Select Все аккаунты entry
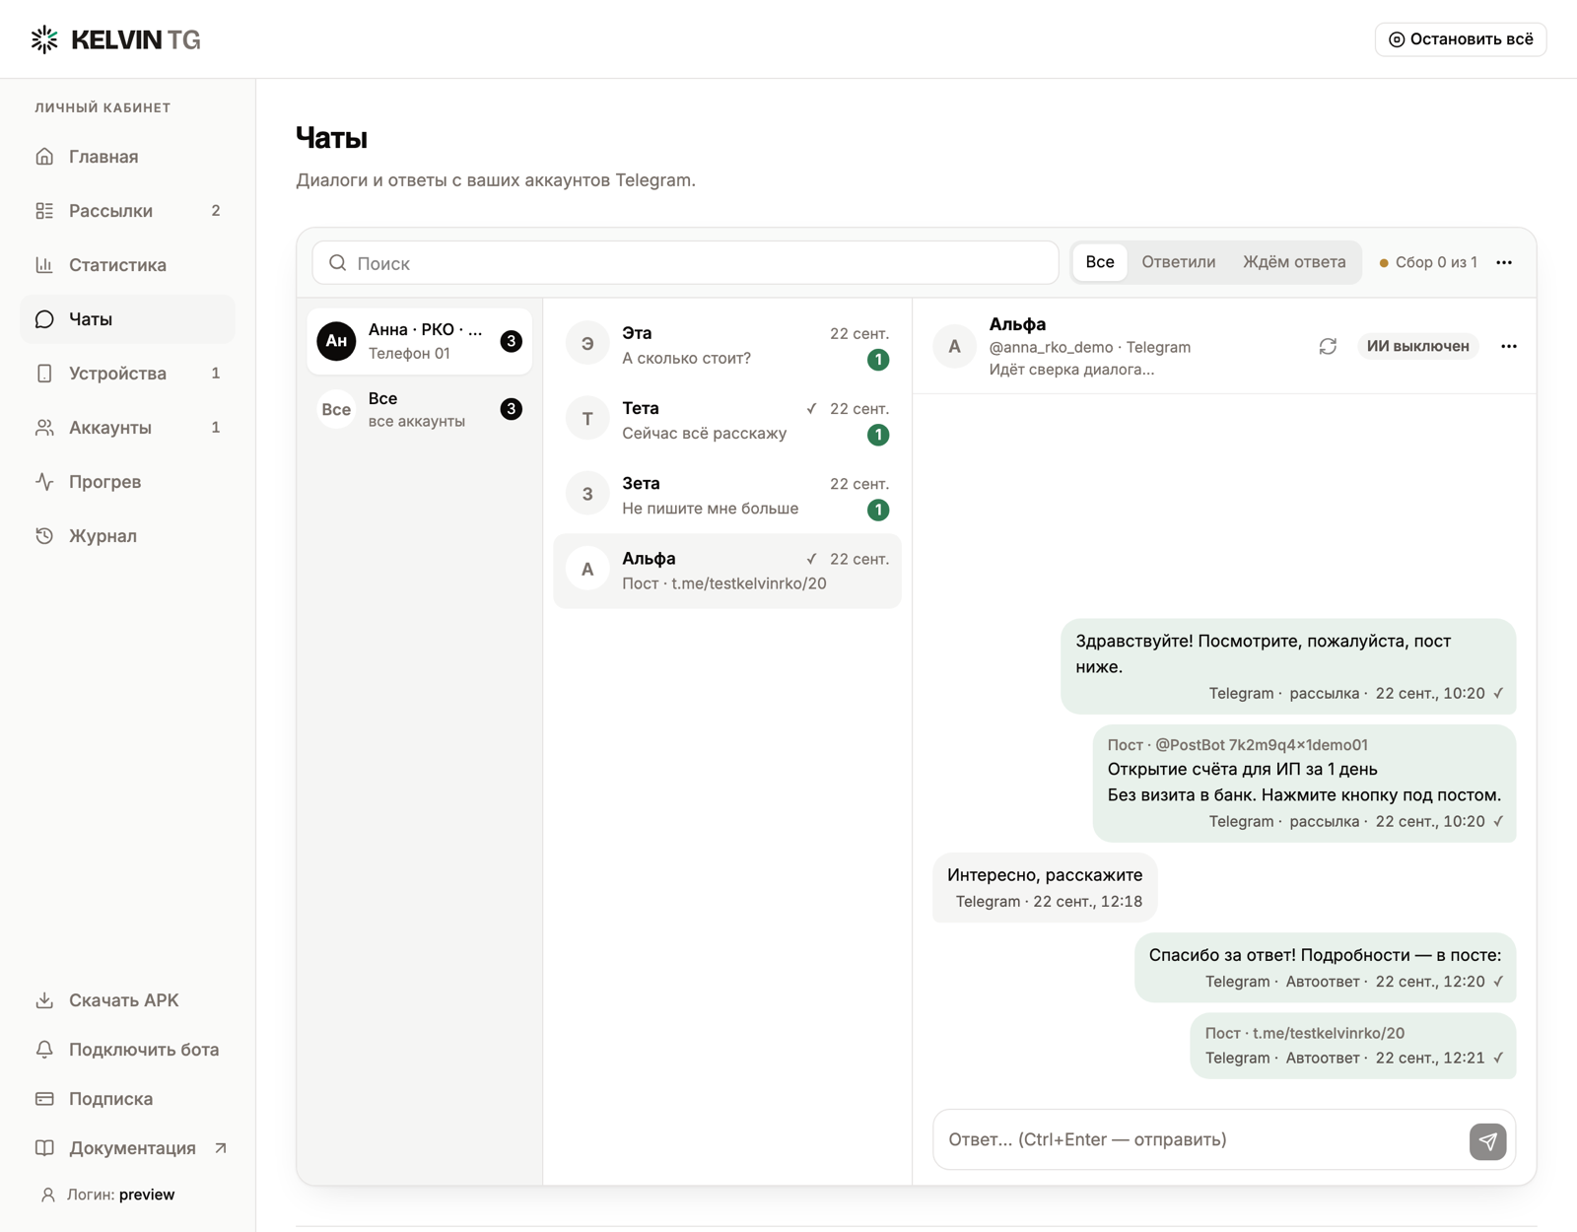Viewport: 1577px width, 1232px height. pos(420,409)
